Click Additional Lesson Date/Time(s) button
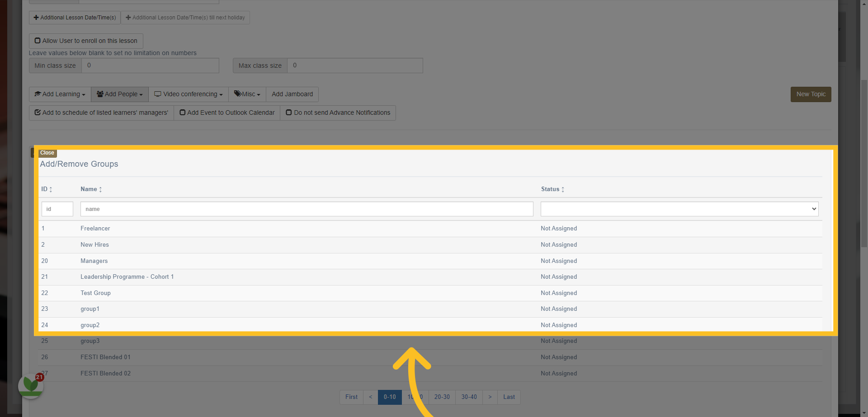Image resolution: width=868 pixels, height=417 pixels. point(75,18)
